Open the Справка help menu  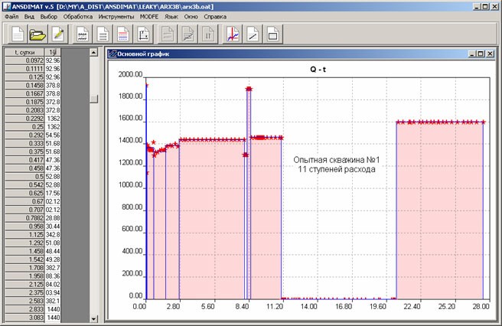pos(215,17)
